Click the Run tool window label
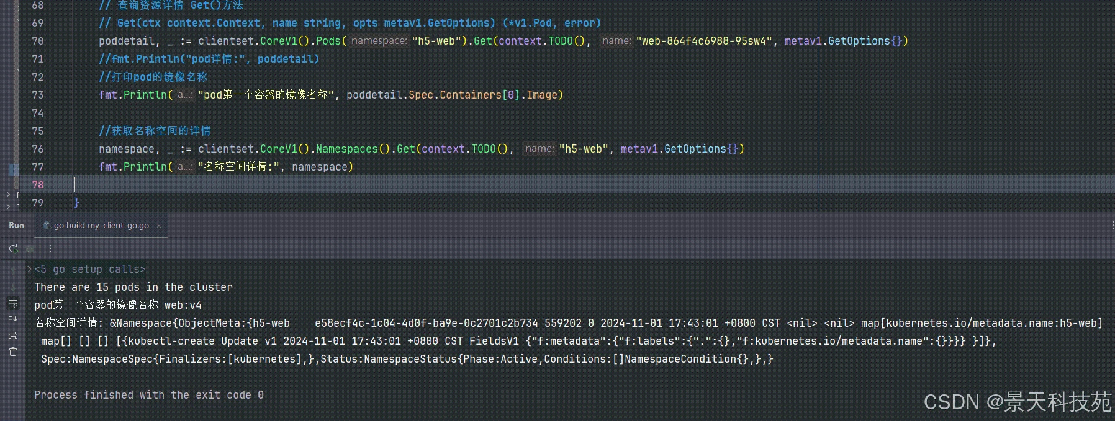 (x=17, y=226)
